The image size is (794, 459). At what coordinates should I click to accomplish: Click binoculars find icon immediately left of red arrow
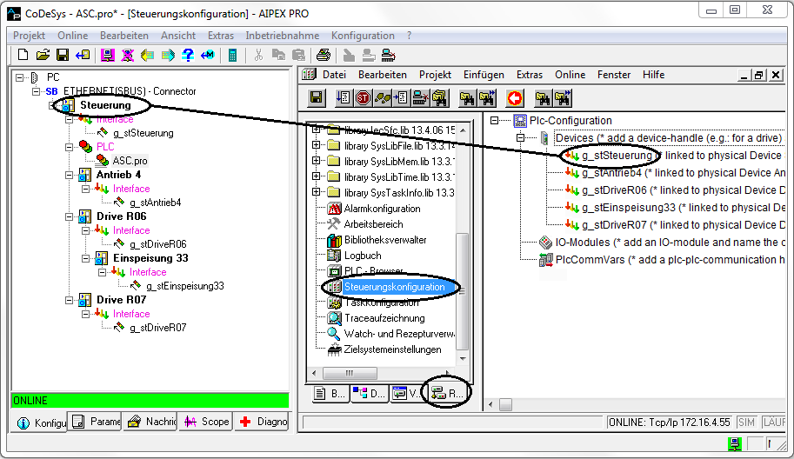(487, 97)
